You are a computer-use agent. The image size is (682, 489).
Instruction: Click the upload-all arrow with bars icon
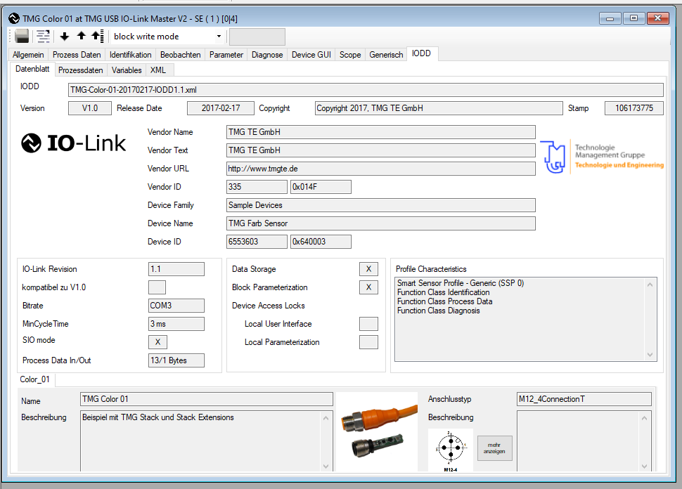[97, 37]
